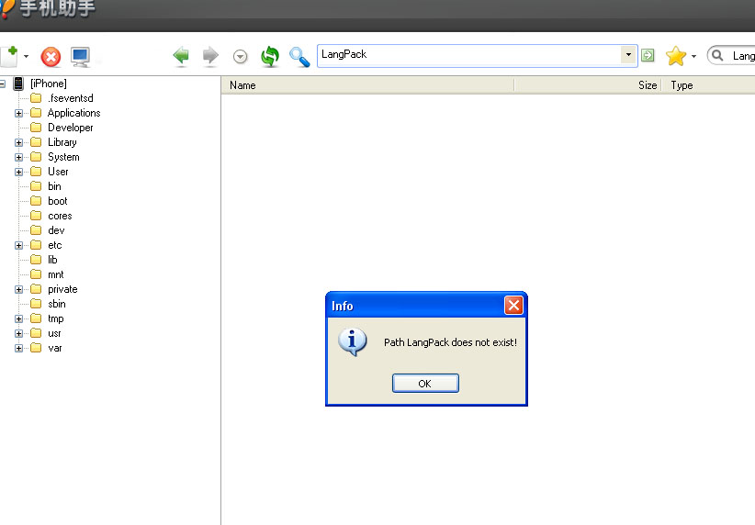
Task: Open the favorites star dropdown arrow
Action: [693, 57]
